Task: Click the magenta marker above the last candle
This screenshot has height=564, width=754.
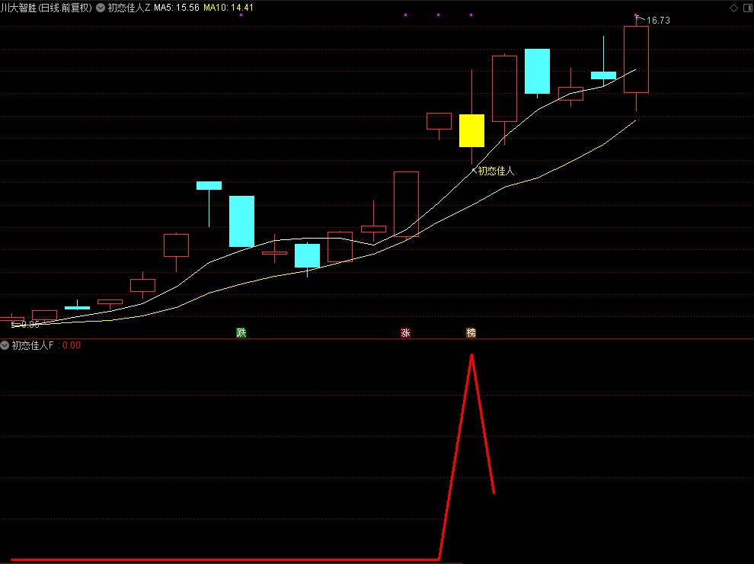Action: [x=636, y=15]
